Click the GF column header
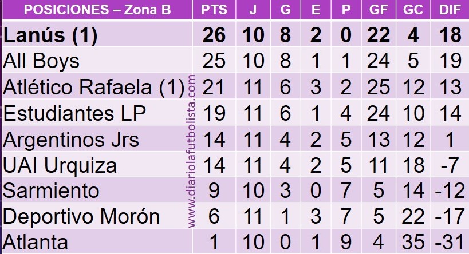 [379, 10]
